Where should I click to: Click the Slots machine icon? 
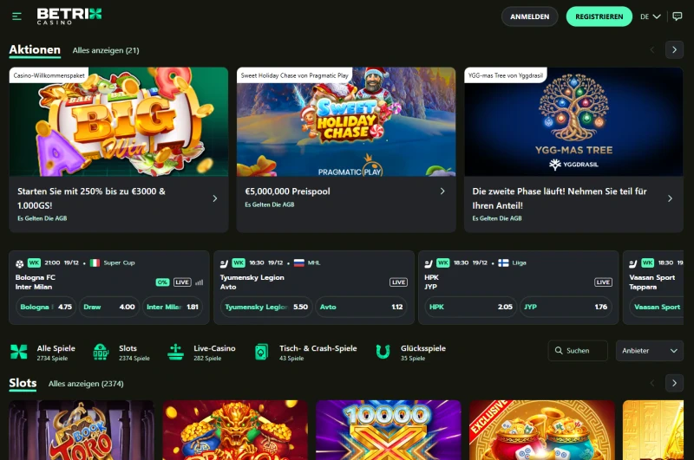click(100, 352)
